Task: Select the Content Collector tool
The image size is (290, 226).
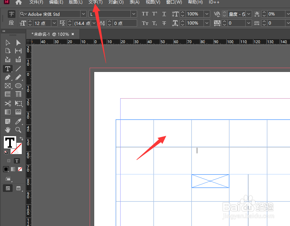Action: click(x=8, y=59)
